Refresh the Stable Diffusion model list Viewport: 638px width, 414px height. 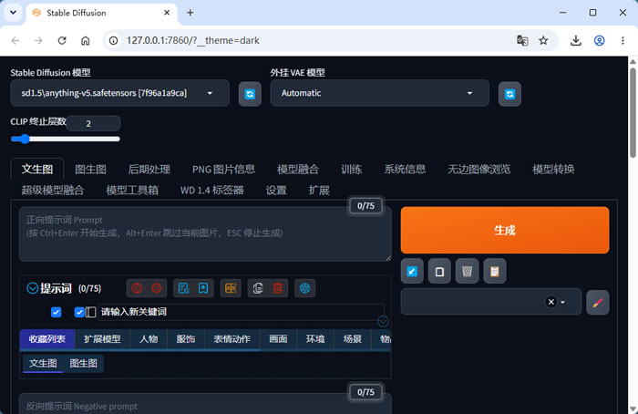point(250,94)
